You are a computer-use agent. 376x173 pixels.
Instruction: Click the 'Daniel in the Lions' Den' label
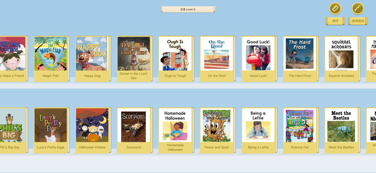tap(133, 76)
